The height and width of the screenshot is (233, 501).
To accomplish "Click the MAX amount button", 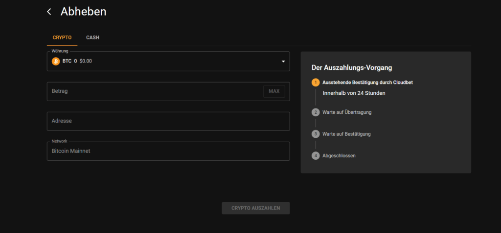I will click(x=274, y=91).
